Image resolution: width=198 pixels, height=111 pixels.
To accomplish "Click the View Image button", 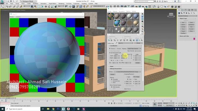I will coord(136,77).
